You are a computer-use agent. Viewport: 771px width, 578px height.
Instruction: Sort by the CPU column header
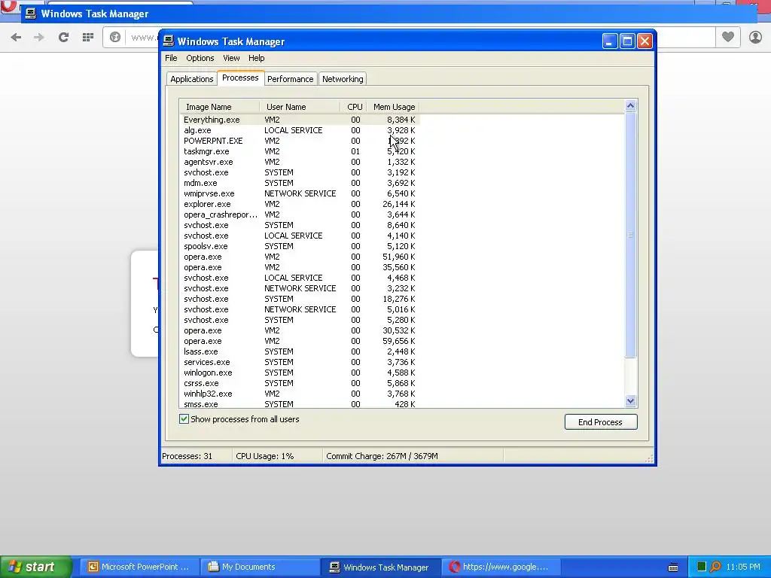coord(354,107)
